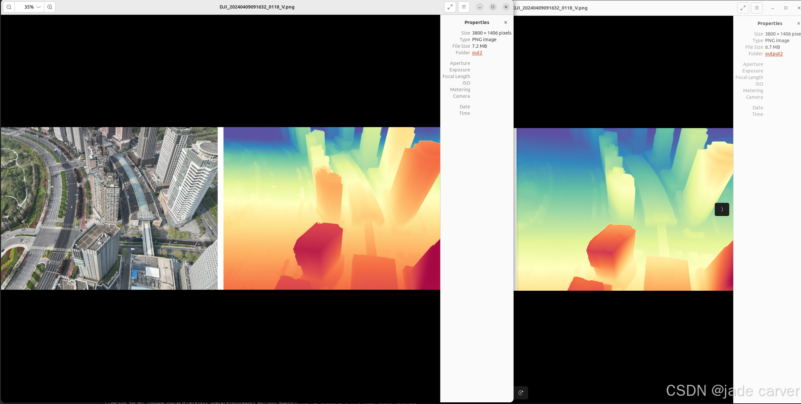Viewport: 801px width, 404px height.
Task: Maximize the right image viewer window
Action: (x=786, y=8)
